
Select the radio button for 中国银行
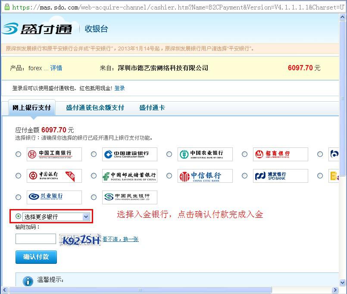[x=19, y=176]
